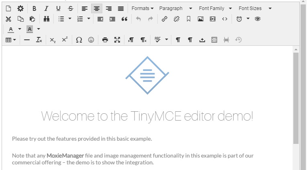The height and width of the screenshot is (170, 307).
Task: Click the Insert image icon
Action: pos(201,19)
